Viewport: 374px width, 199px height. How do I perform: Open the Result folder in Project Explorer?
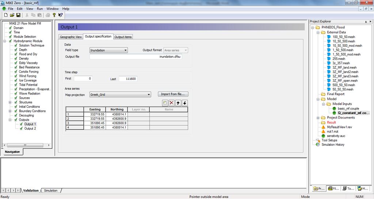[331, 122]
